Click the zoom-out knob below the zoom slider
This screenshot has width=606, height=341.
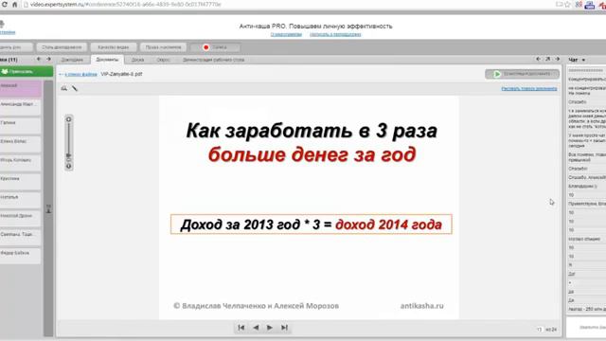coord(69,167)
